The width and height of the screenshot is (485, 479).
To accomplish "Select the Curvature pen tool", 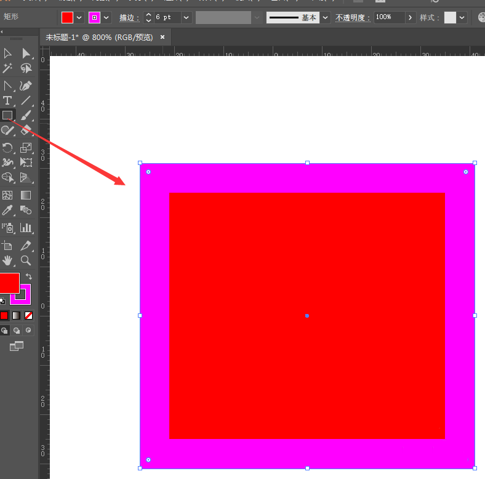I will pyautogui.click(x=26, y=86).
